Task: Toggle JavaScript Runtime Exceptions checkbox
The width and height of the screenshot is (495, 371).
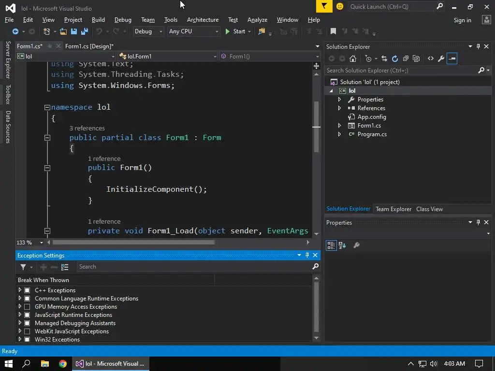Action: pos(27,315)
